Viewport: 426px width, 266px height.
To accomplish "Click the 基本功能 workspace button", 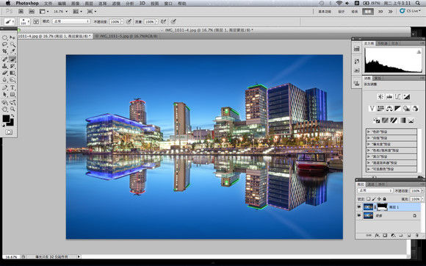I will (325, 12).
